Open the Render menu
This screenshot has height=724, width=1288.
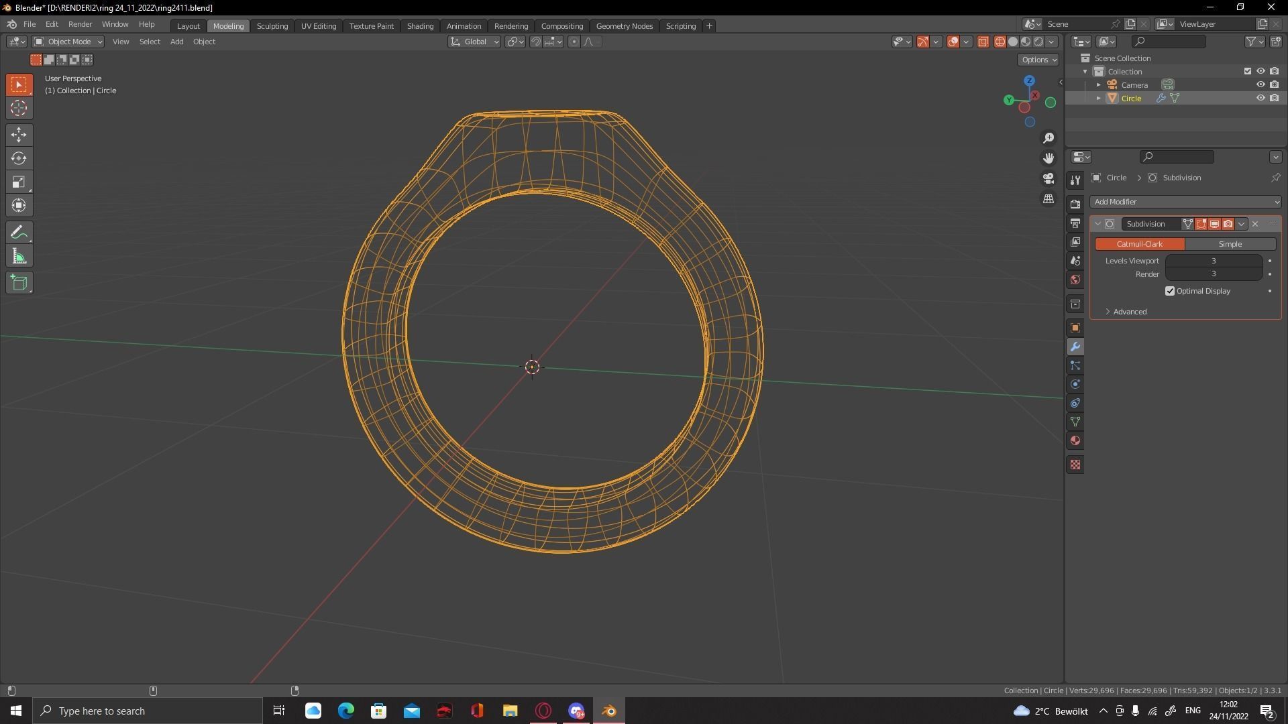[80, 24]
